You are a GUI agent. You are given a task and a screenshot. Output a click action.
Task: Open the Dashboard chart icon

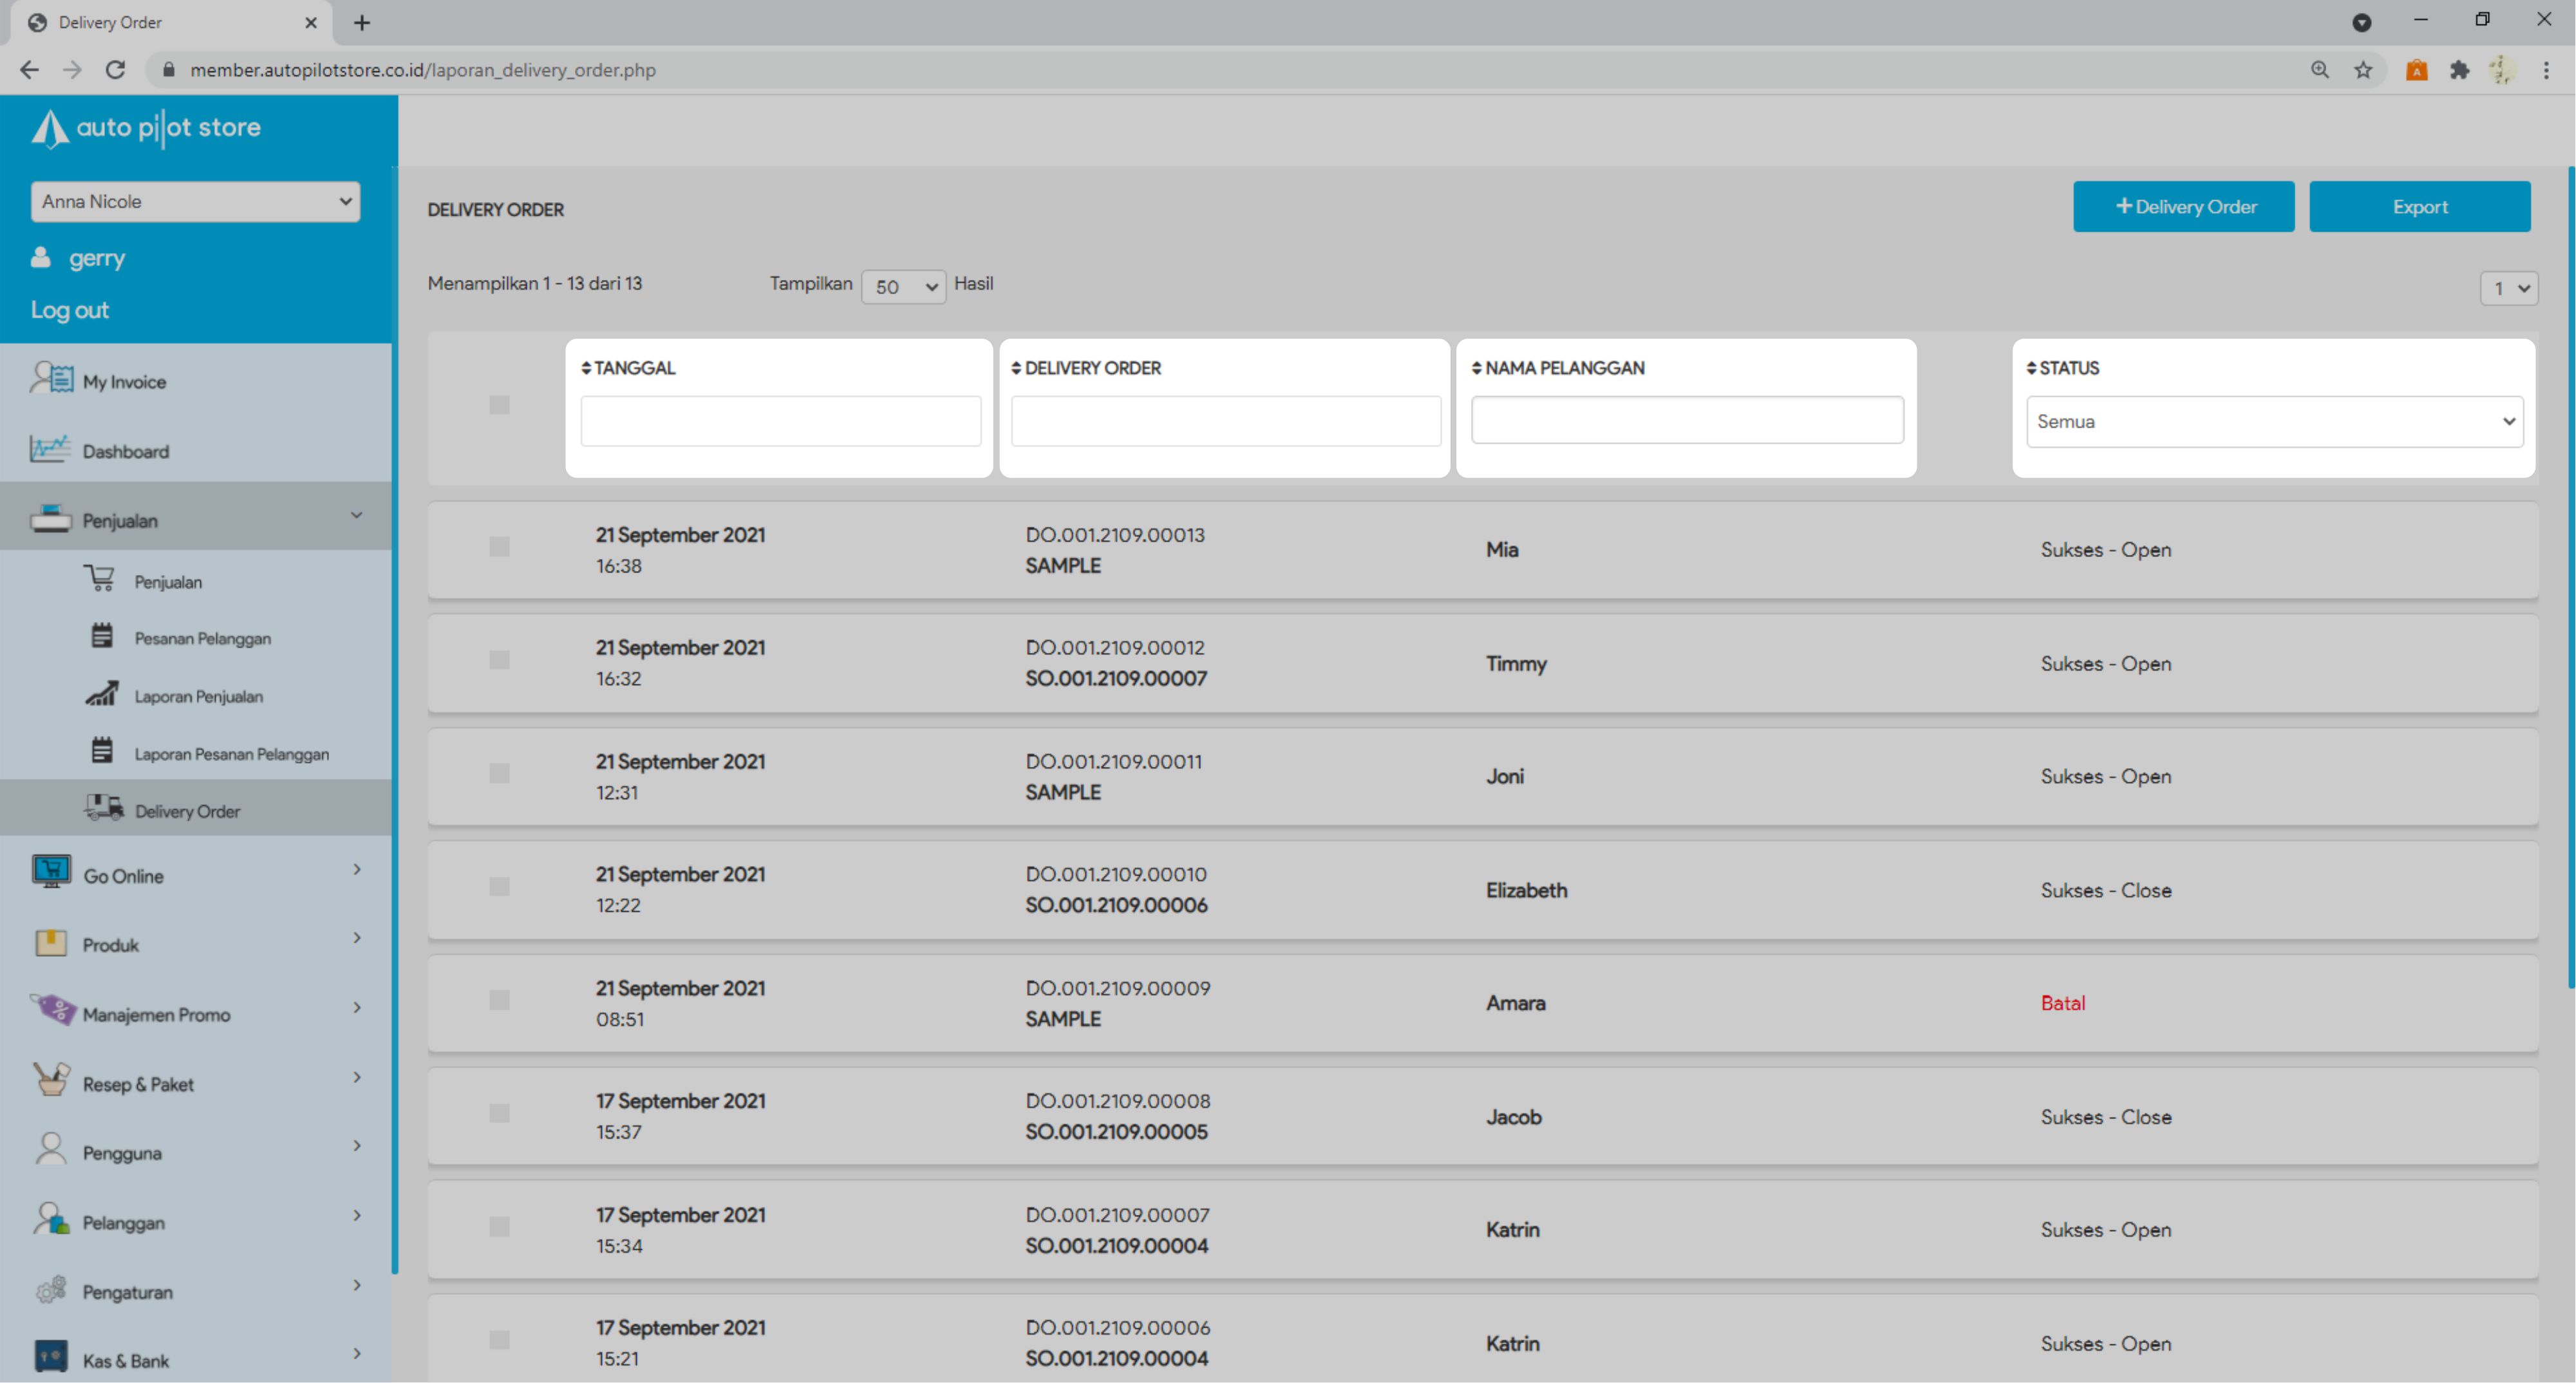click(50, 449)
